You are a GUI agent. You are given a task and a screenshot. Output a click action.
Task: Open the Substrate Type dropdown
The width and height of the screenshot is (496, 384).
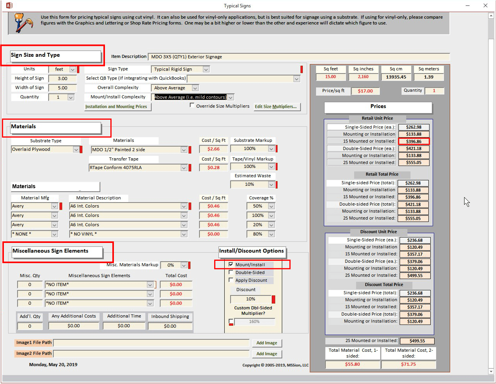[x=76, y=150]
